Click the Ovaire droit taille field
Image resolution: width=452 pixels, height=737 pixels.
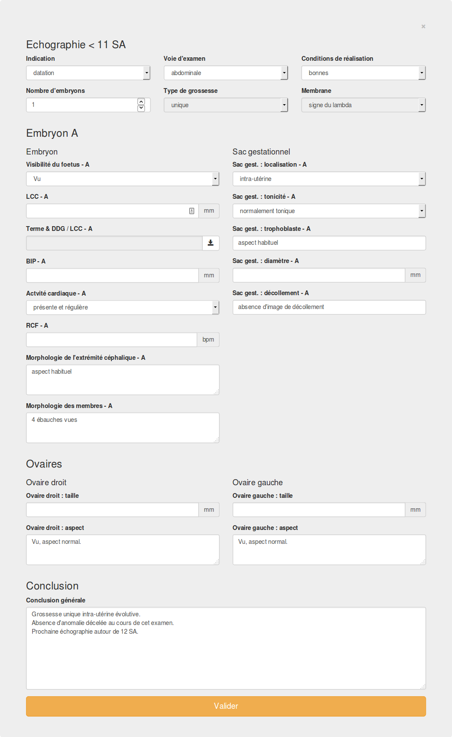pos(112,510)
